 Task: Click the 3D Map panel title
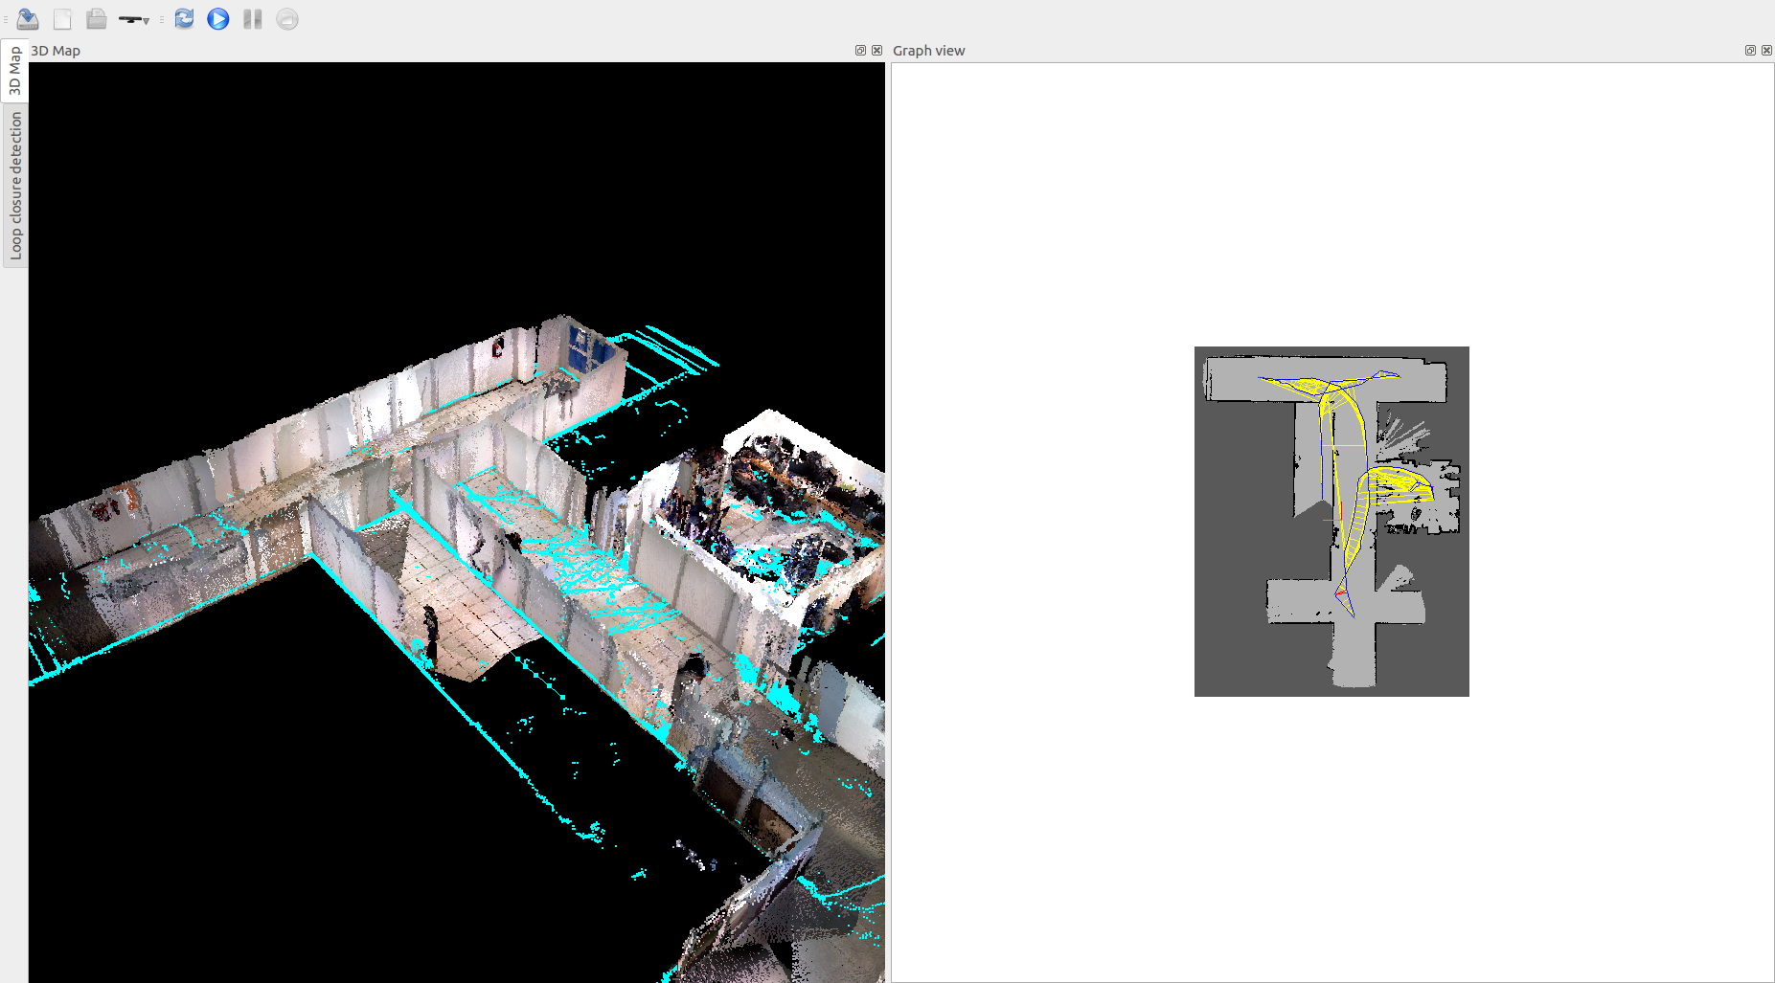[x=56, y=51]
